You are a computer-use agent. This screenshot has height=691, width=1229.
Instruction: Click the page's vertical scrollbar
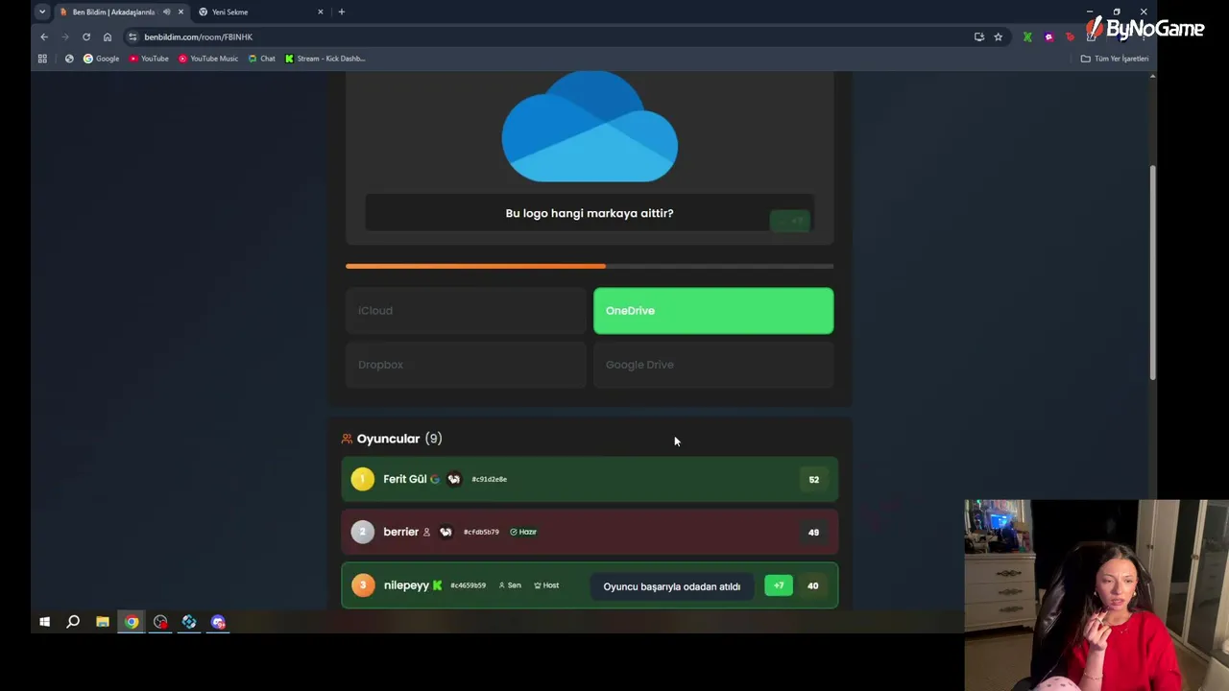pyautogui.click(x=1152, y=273)
